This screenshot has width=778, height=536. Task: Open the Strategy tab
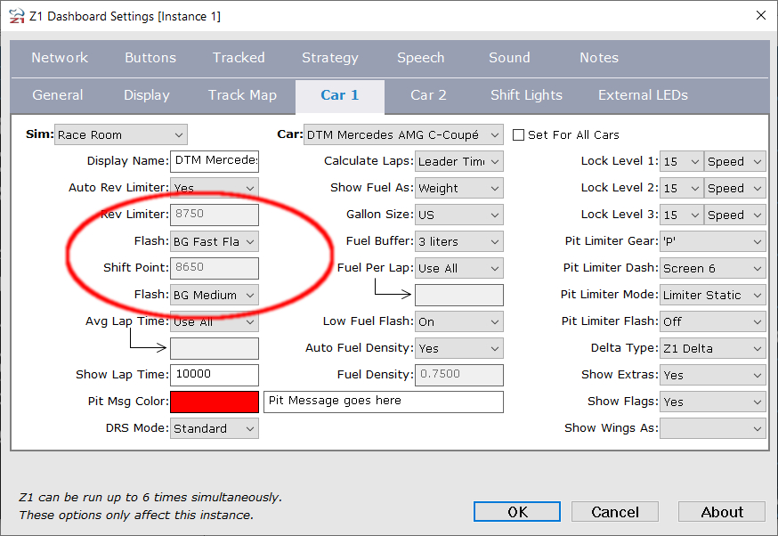coord(330,58)
